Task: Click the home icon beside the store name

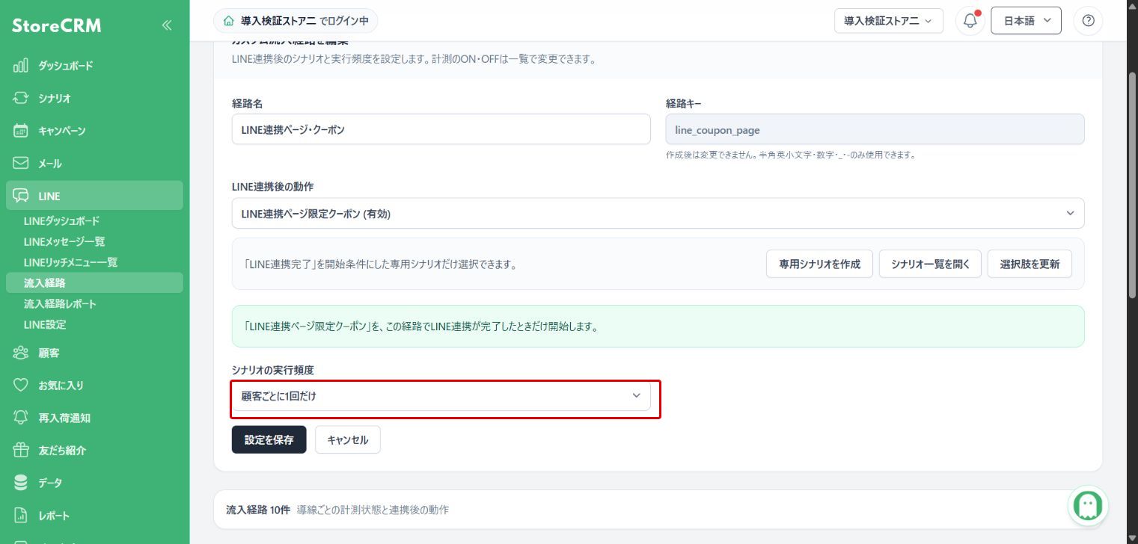Action: coord(228,21)
